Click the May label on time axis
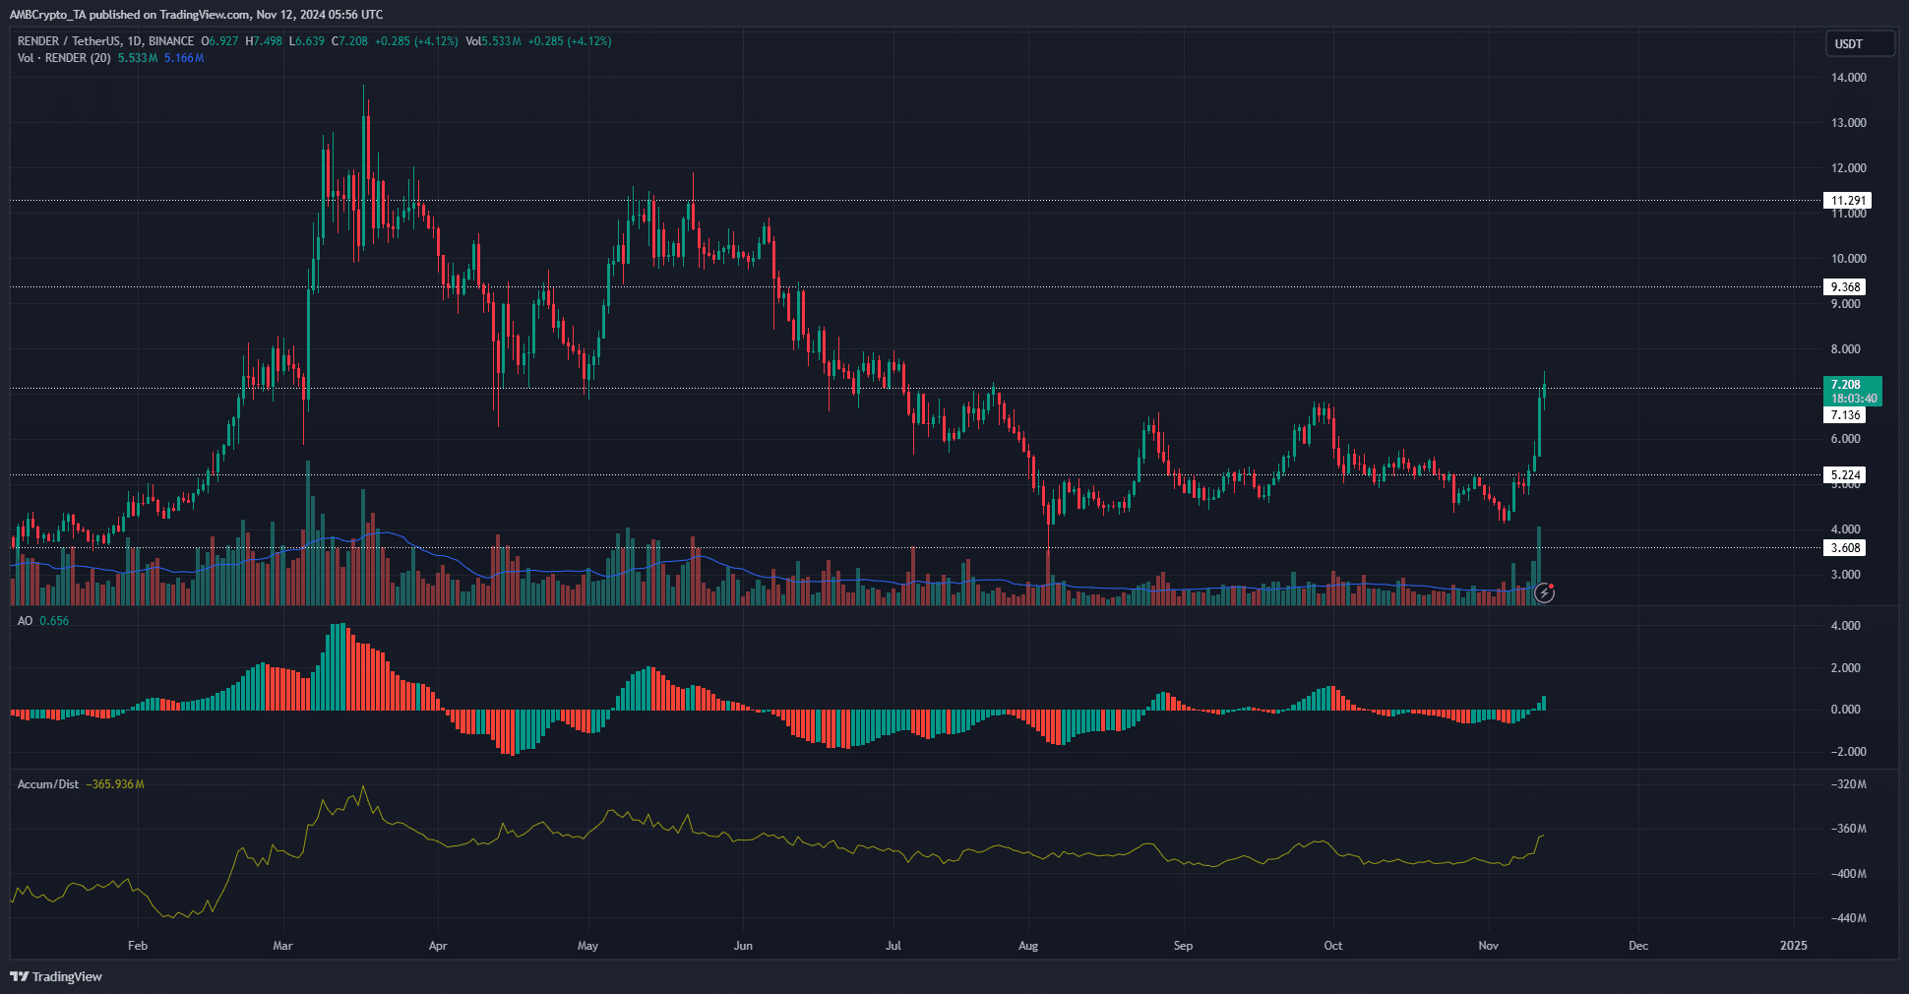Image resolution: width=1909 pixels, height=994 pixels. point(587,946)
